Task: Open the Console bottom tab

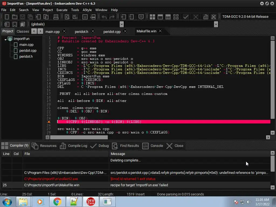Action: pyautogui.click(x=153, y=146)
